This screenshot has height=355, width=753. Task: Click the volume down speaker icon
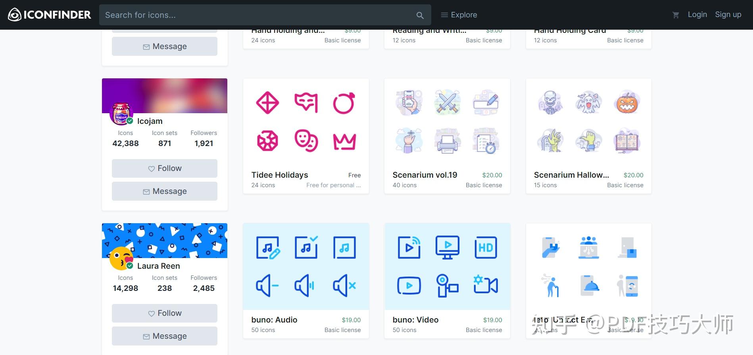[268, 285]
